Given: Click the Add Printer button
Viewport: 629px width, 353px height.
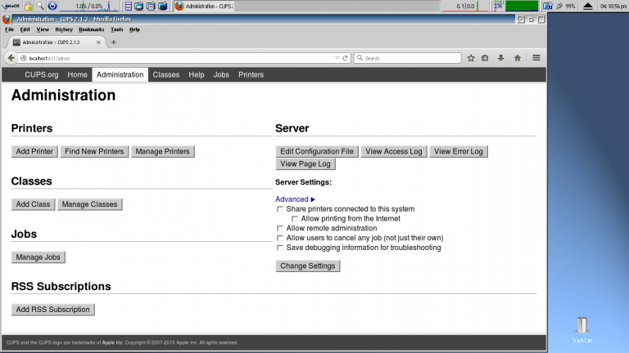Looking at the screenshot, I should (x=34, y=151).
